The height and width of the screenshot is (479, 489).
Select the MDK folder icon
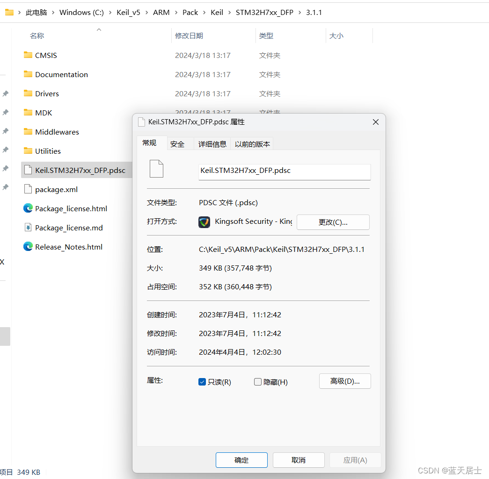point(28,113)
